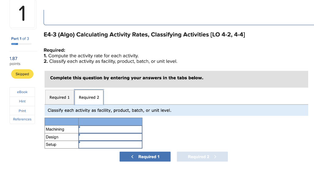This screenshot has width=314, height=178.
Task: Navigate back using the Required 1 button
Action: (x=145, y=156)
